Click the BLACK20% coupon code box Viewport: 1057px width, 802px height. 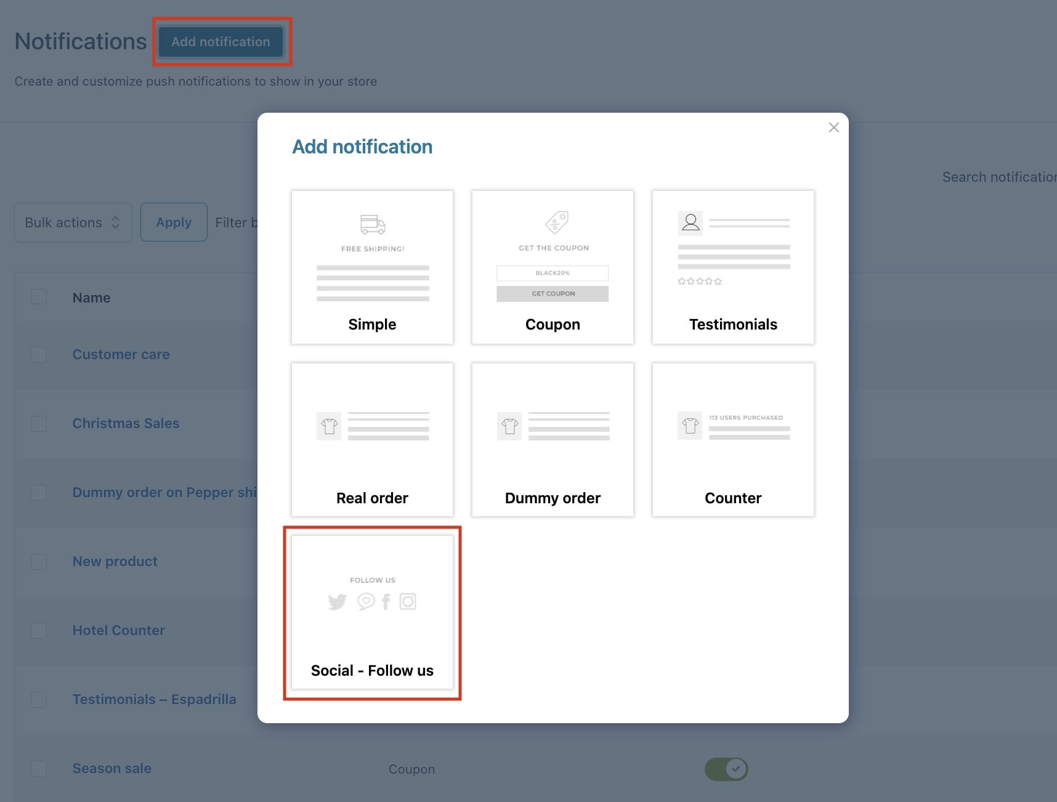click(x=553, y=273)
